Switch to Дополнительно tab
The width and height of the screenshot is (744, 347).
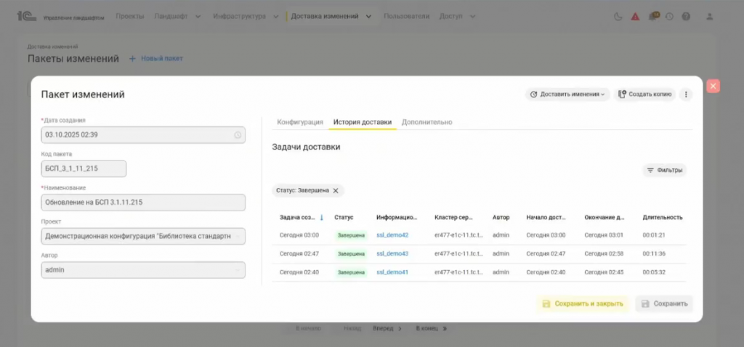(427, 122)
